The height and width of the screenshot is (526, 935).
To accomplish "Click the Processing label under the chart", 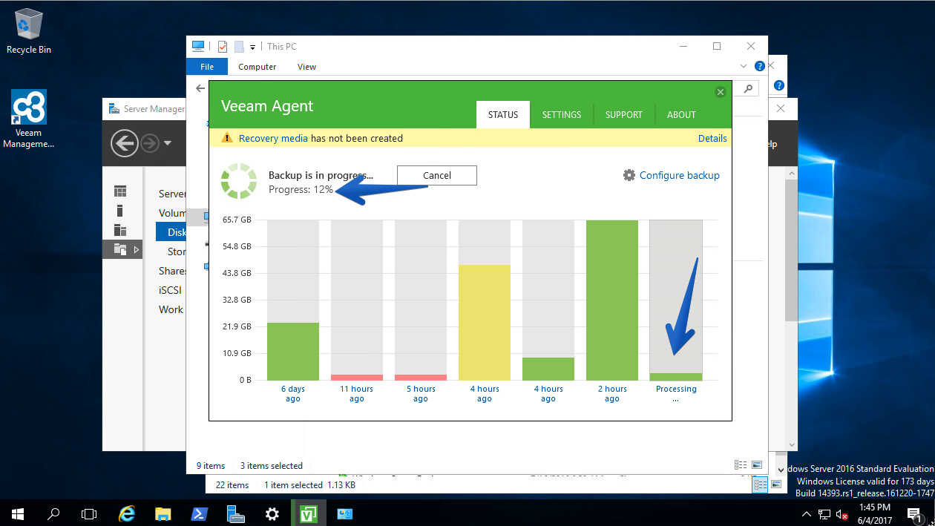I will coord(676,393).
